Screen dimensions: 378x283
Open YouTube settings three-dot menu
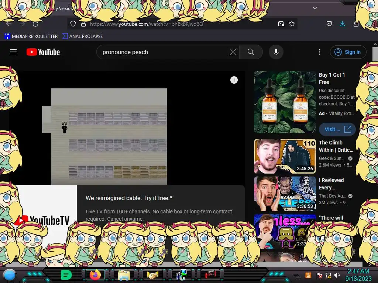point(320,52)
